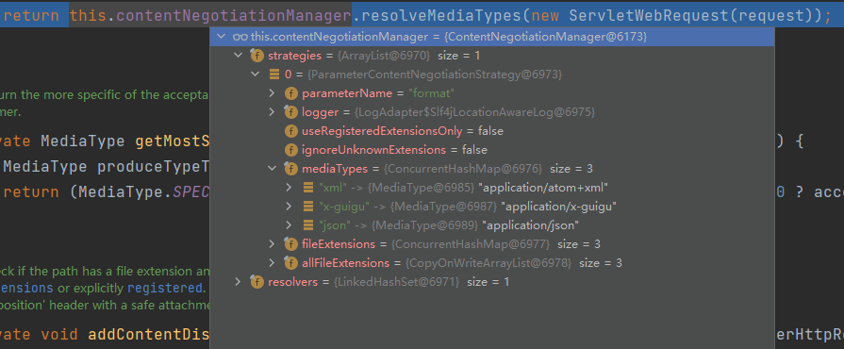
Task: Select the allFileExtensions CopyOnWriteArrayList row
Action: click(492, 263)
